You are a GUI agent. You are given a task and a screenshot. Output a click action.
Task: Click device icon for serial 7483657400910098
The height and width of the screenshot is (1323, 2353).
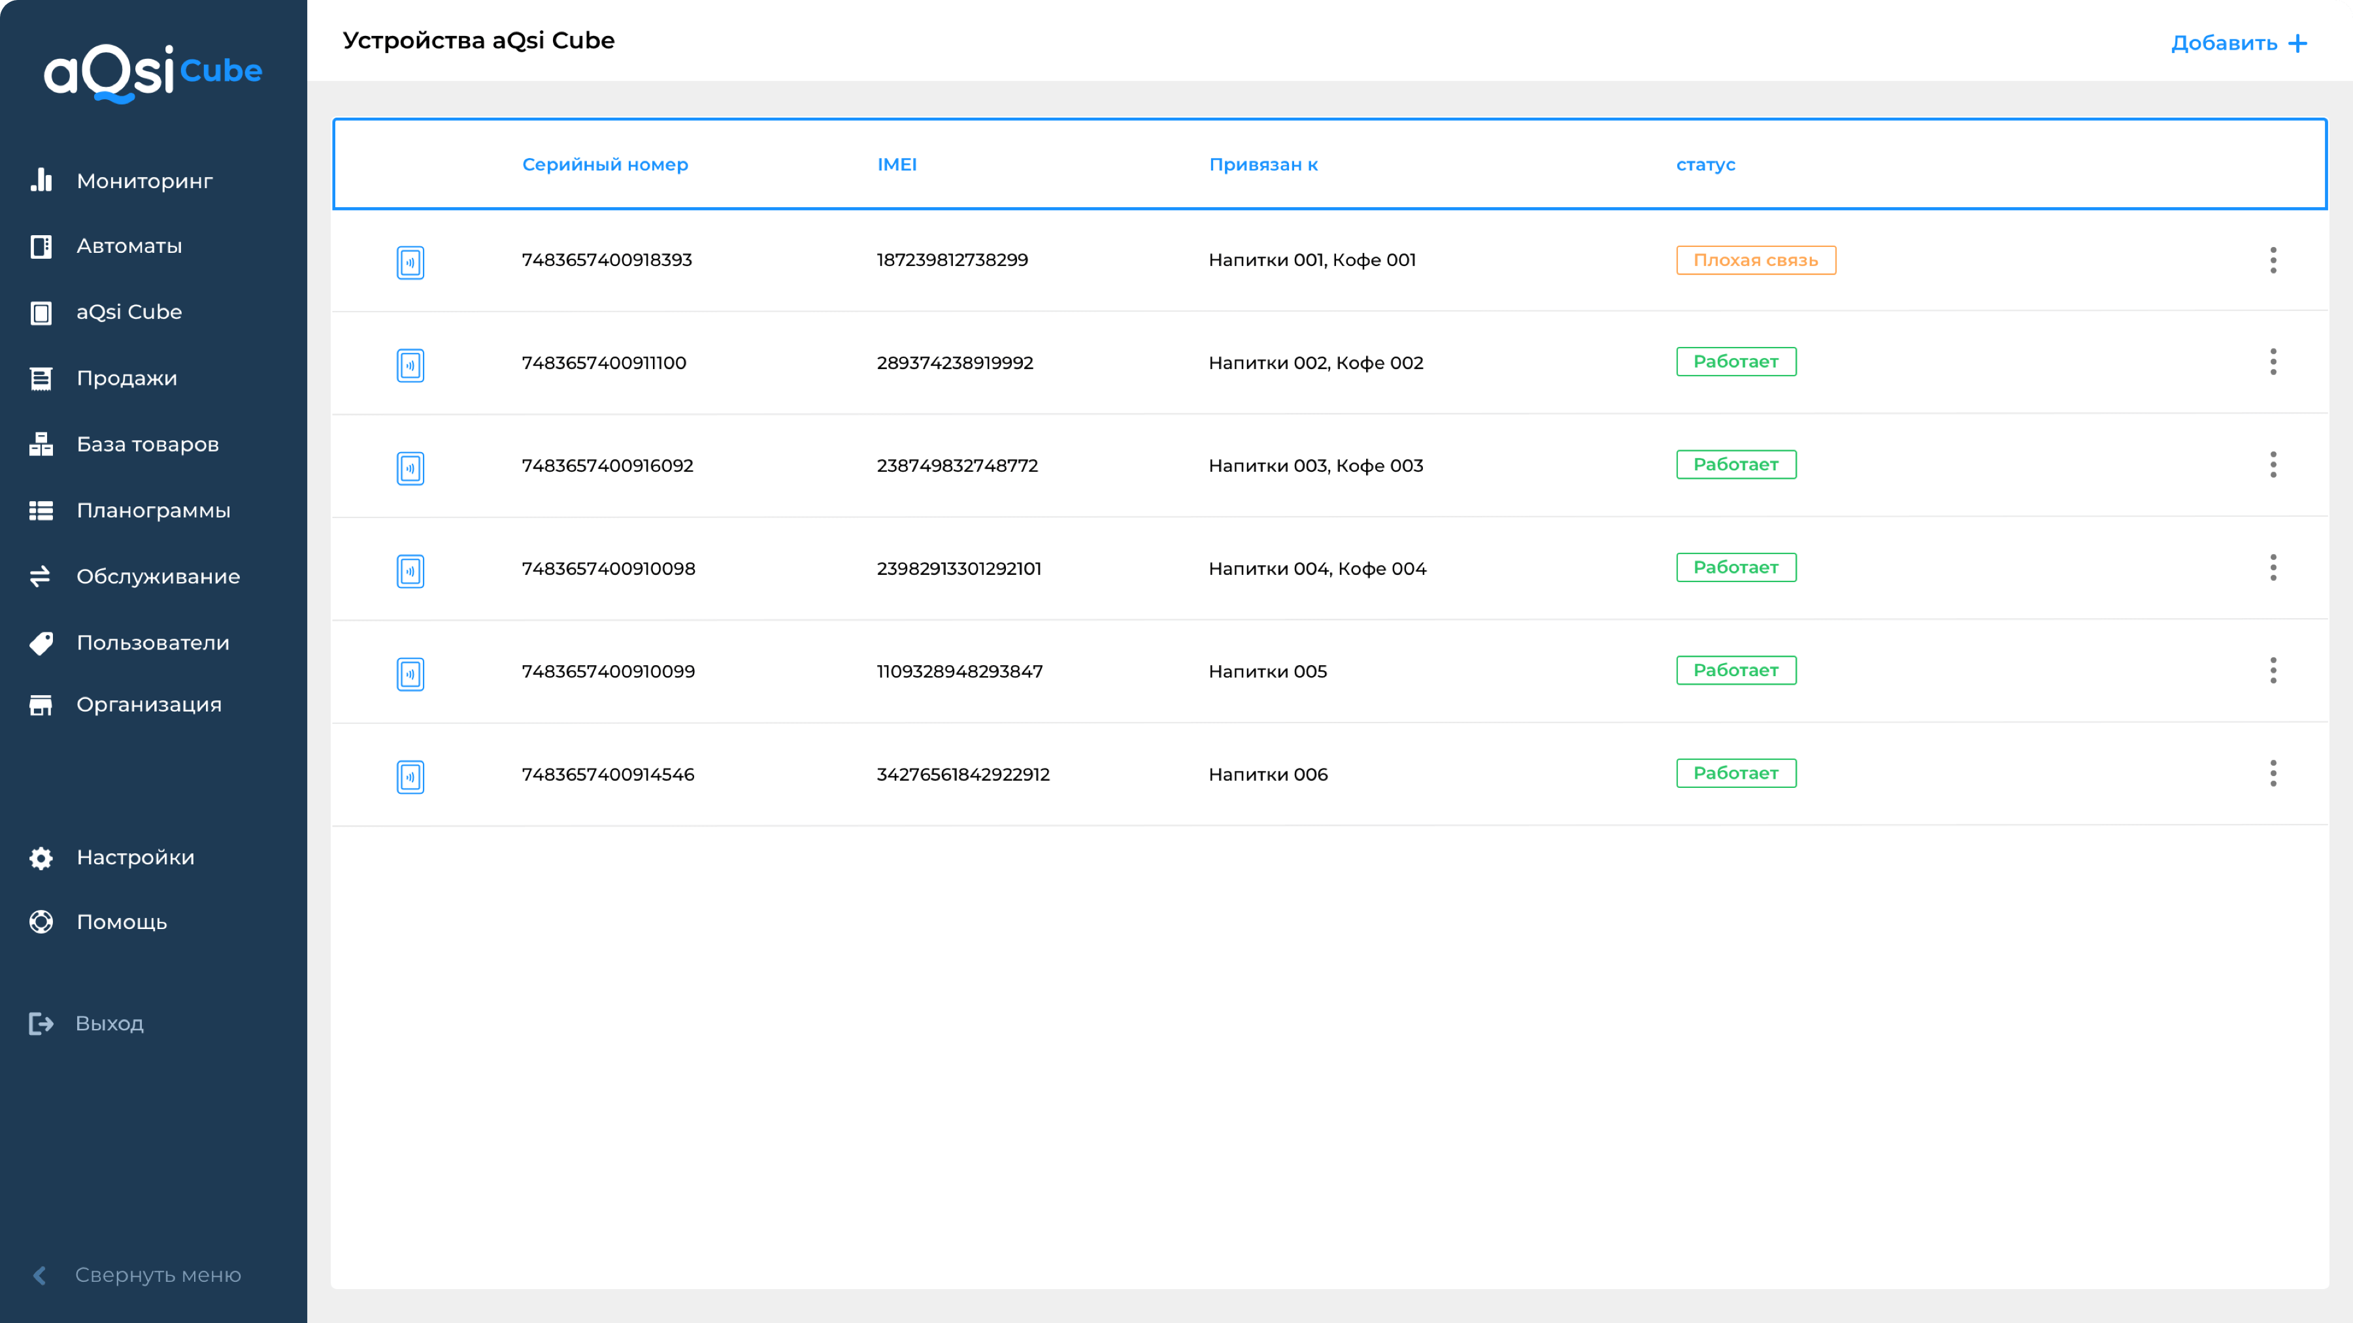pyautogui.click(x=410, y=572)
